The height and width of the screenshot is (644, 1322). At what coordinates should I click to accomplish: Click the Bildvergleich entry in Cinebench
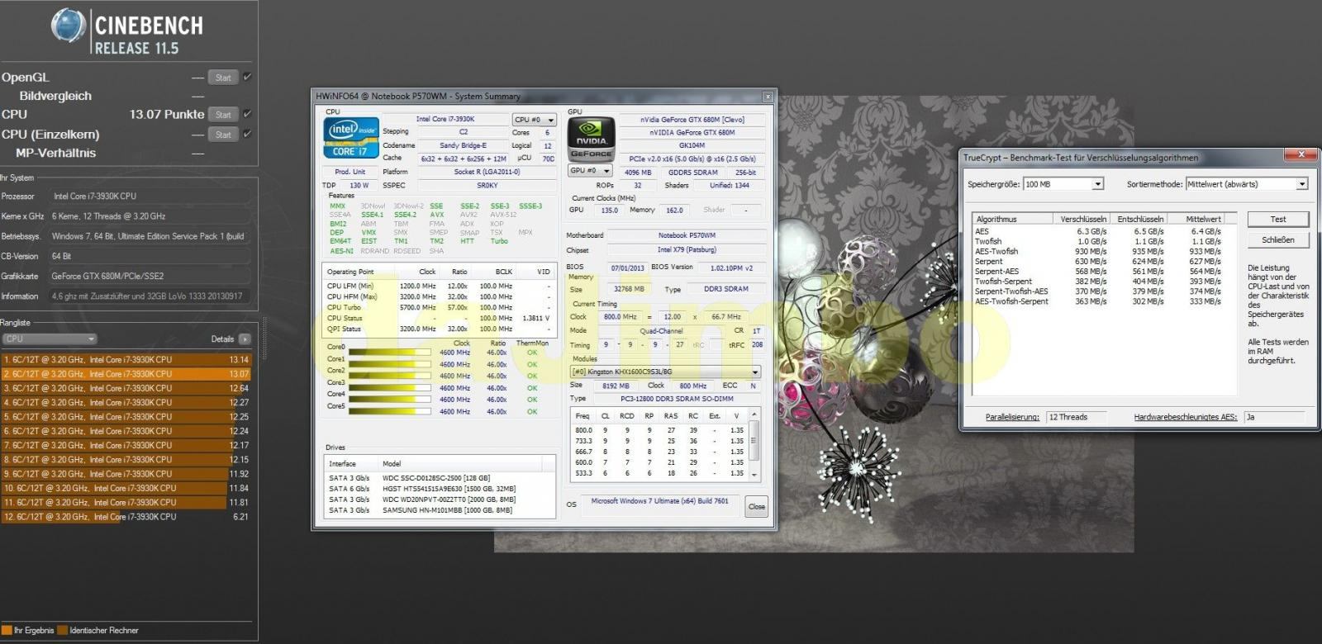55,96
